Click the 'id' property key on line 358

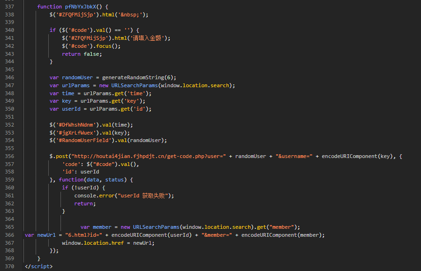point(68,172)
